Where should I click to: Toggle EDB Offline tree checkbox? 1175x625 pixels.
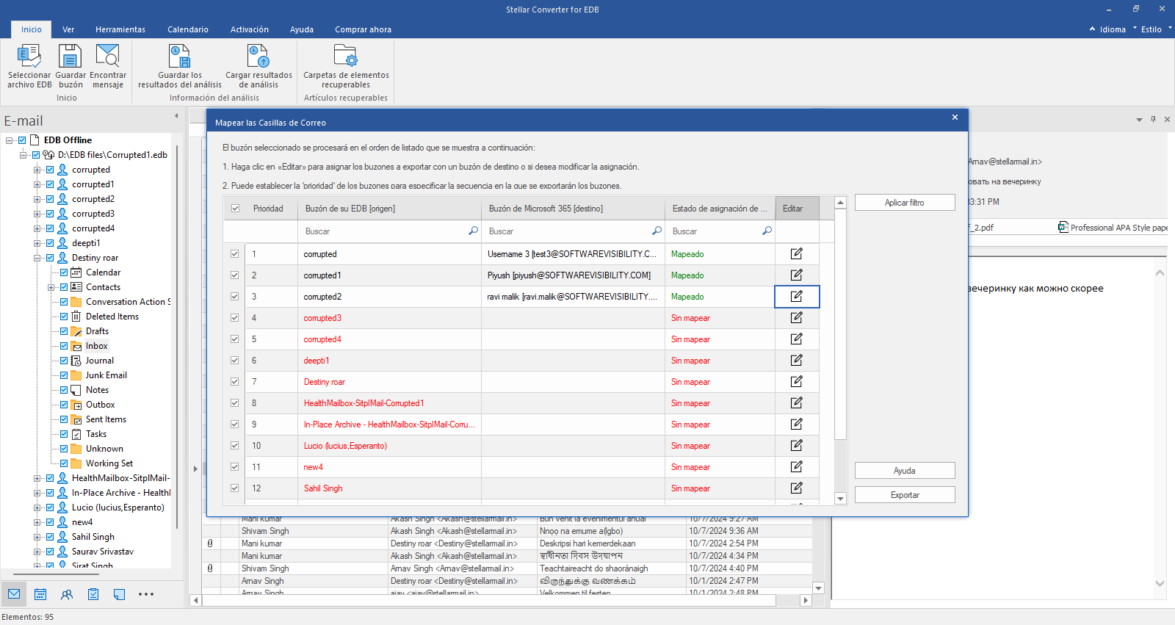click(x=22, y=140)
